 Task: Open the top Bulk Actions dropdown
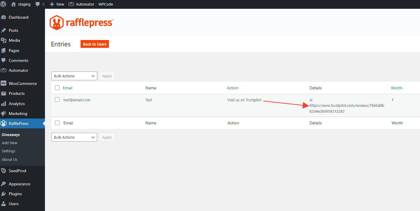pos(74,76)
